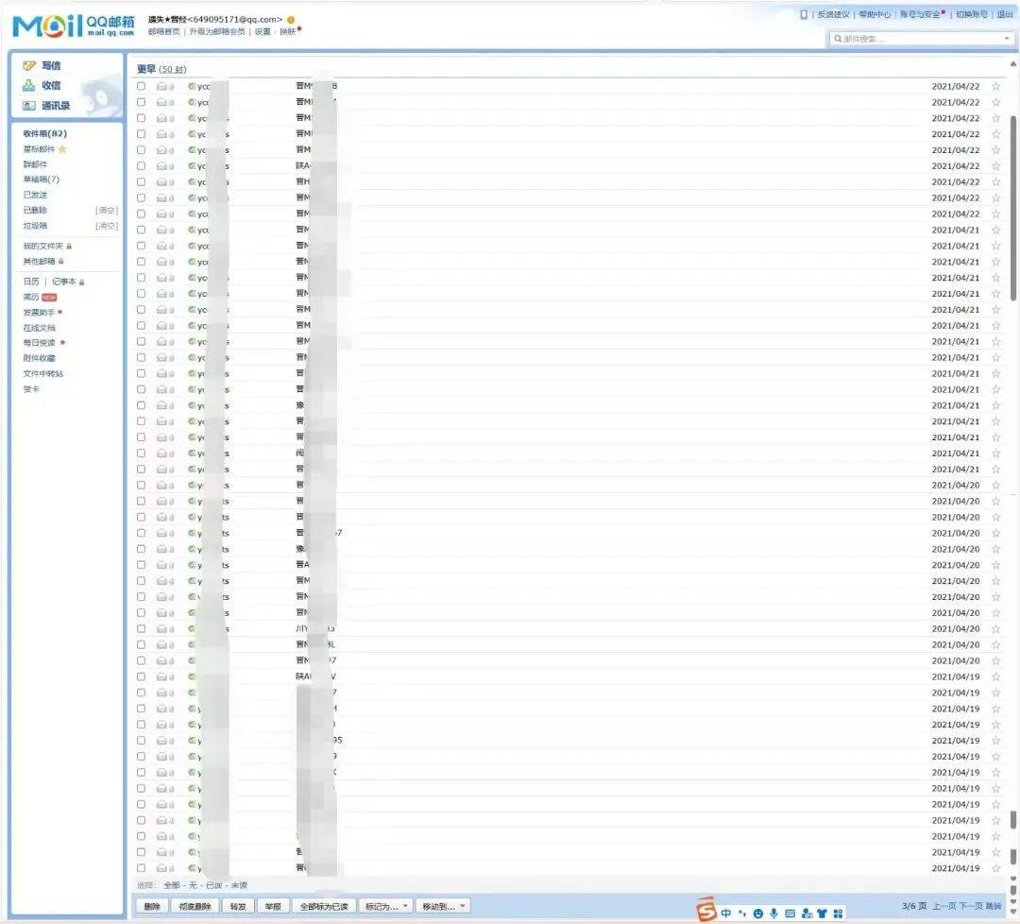
Task: Check the second email row checkbox
Action: (141, 102)
